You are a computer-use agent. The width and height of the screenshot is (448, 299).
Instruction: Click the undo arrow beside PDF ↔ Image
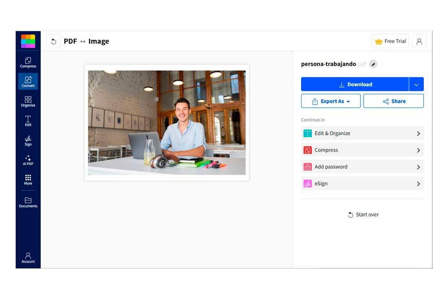53,41
